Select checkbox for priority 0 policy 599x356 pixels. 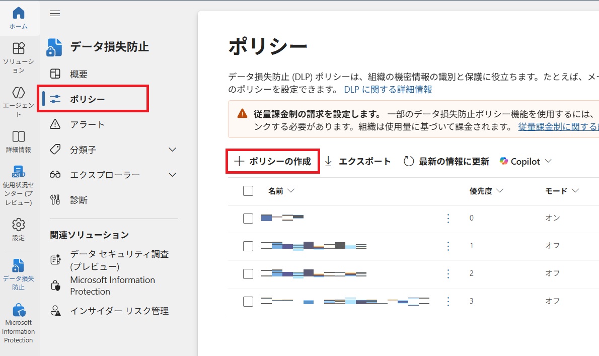pyautogui.click(x=248, y=218)
